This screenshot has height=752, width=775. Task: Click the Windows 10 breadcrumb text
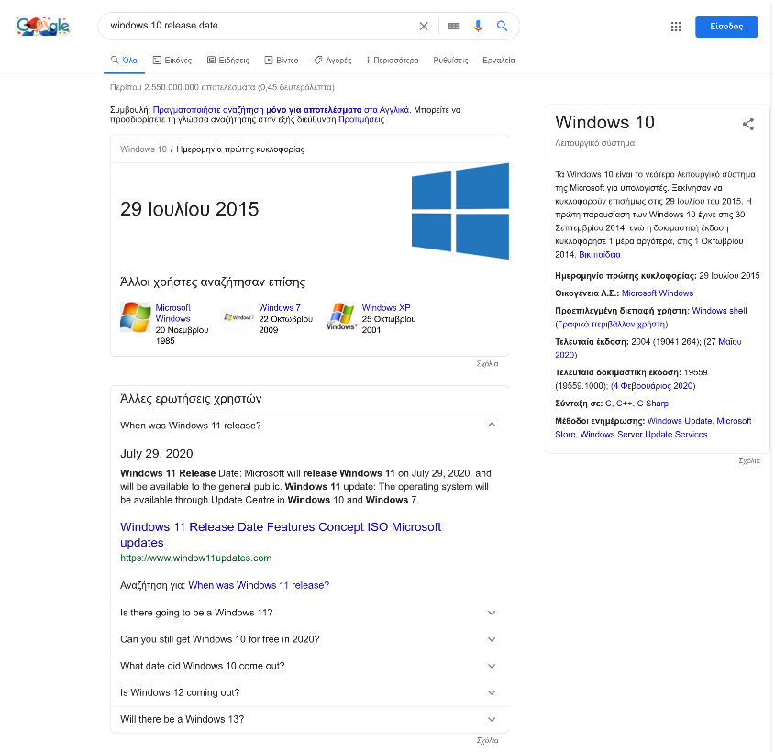(x=143, y=149)
